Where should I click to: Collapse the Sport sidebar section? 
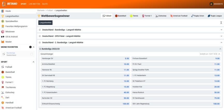(34, 62)
